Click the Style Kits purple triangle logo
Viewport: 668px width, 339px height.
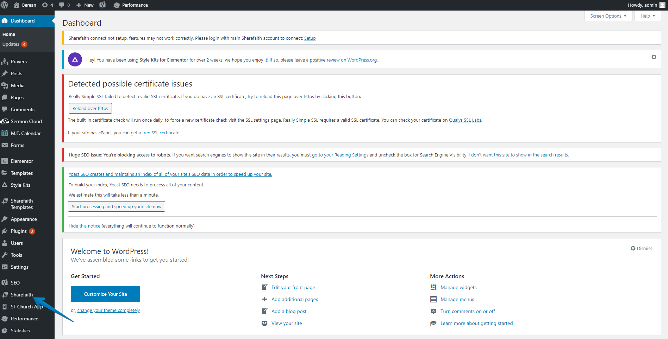coord(75,60)
